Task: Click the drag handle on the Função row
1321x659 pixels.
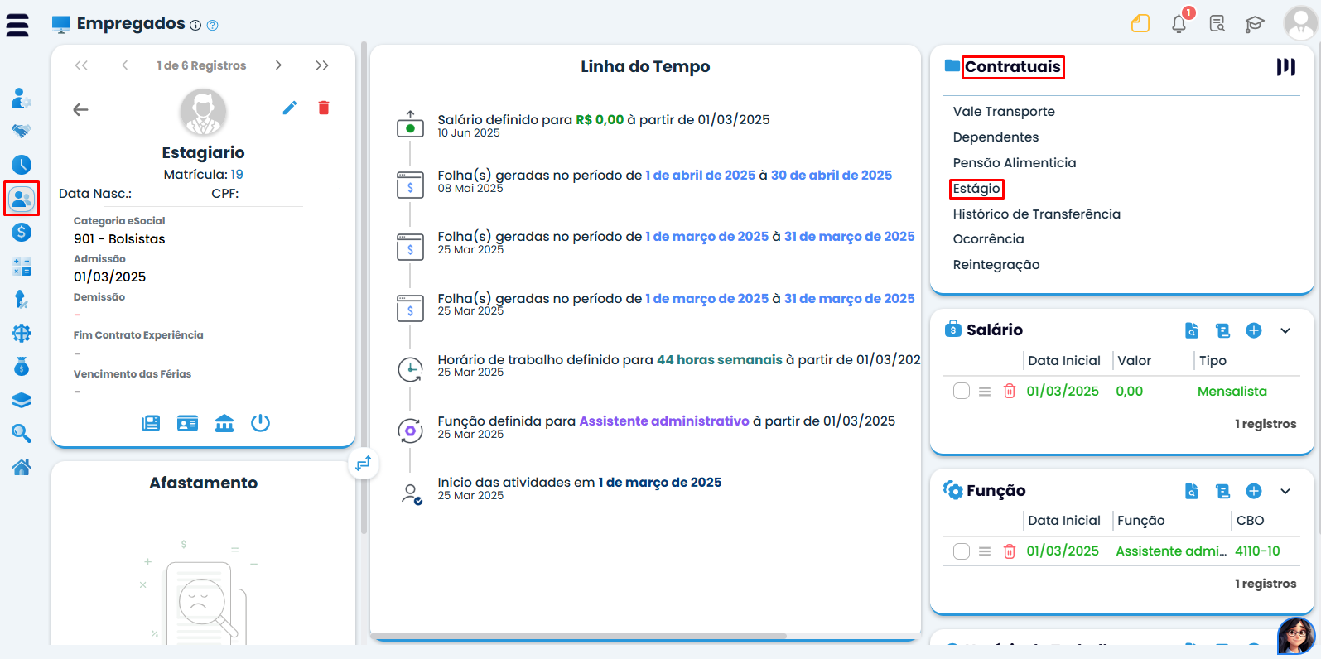Action: tap(985, 551)
